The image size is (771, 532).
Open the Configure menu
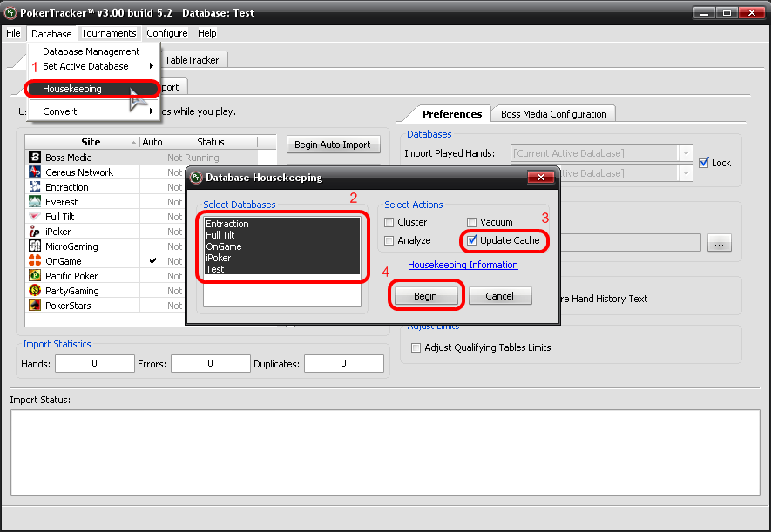click(166, 33)
